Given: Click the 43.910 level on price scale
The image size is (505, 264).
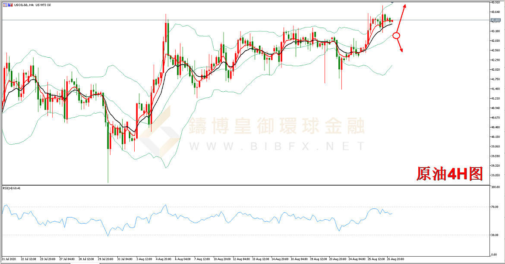Looking at the screenshot, I should point(495,3).
